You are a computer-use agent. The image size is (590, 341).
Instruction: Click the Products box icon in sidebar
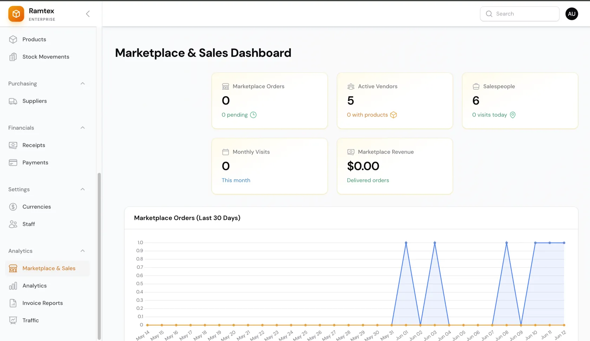click(13, 39)
